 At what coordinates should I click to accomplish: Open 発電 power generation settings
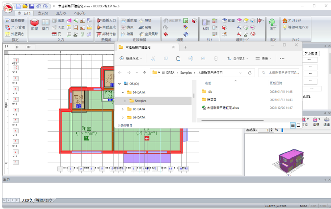(145, 27)
